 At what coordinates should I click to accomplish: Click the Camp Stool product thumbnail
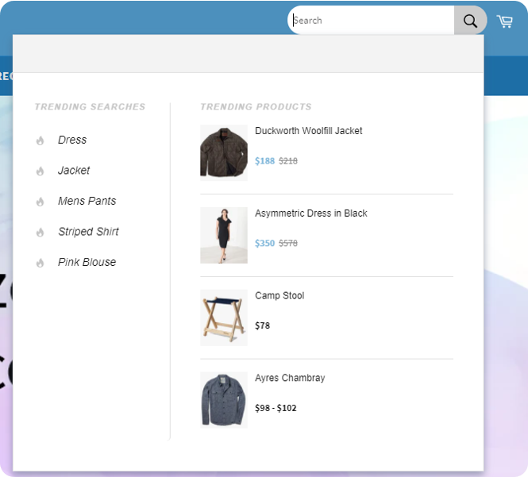point(224,317)
